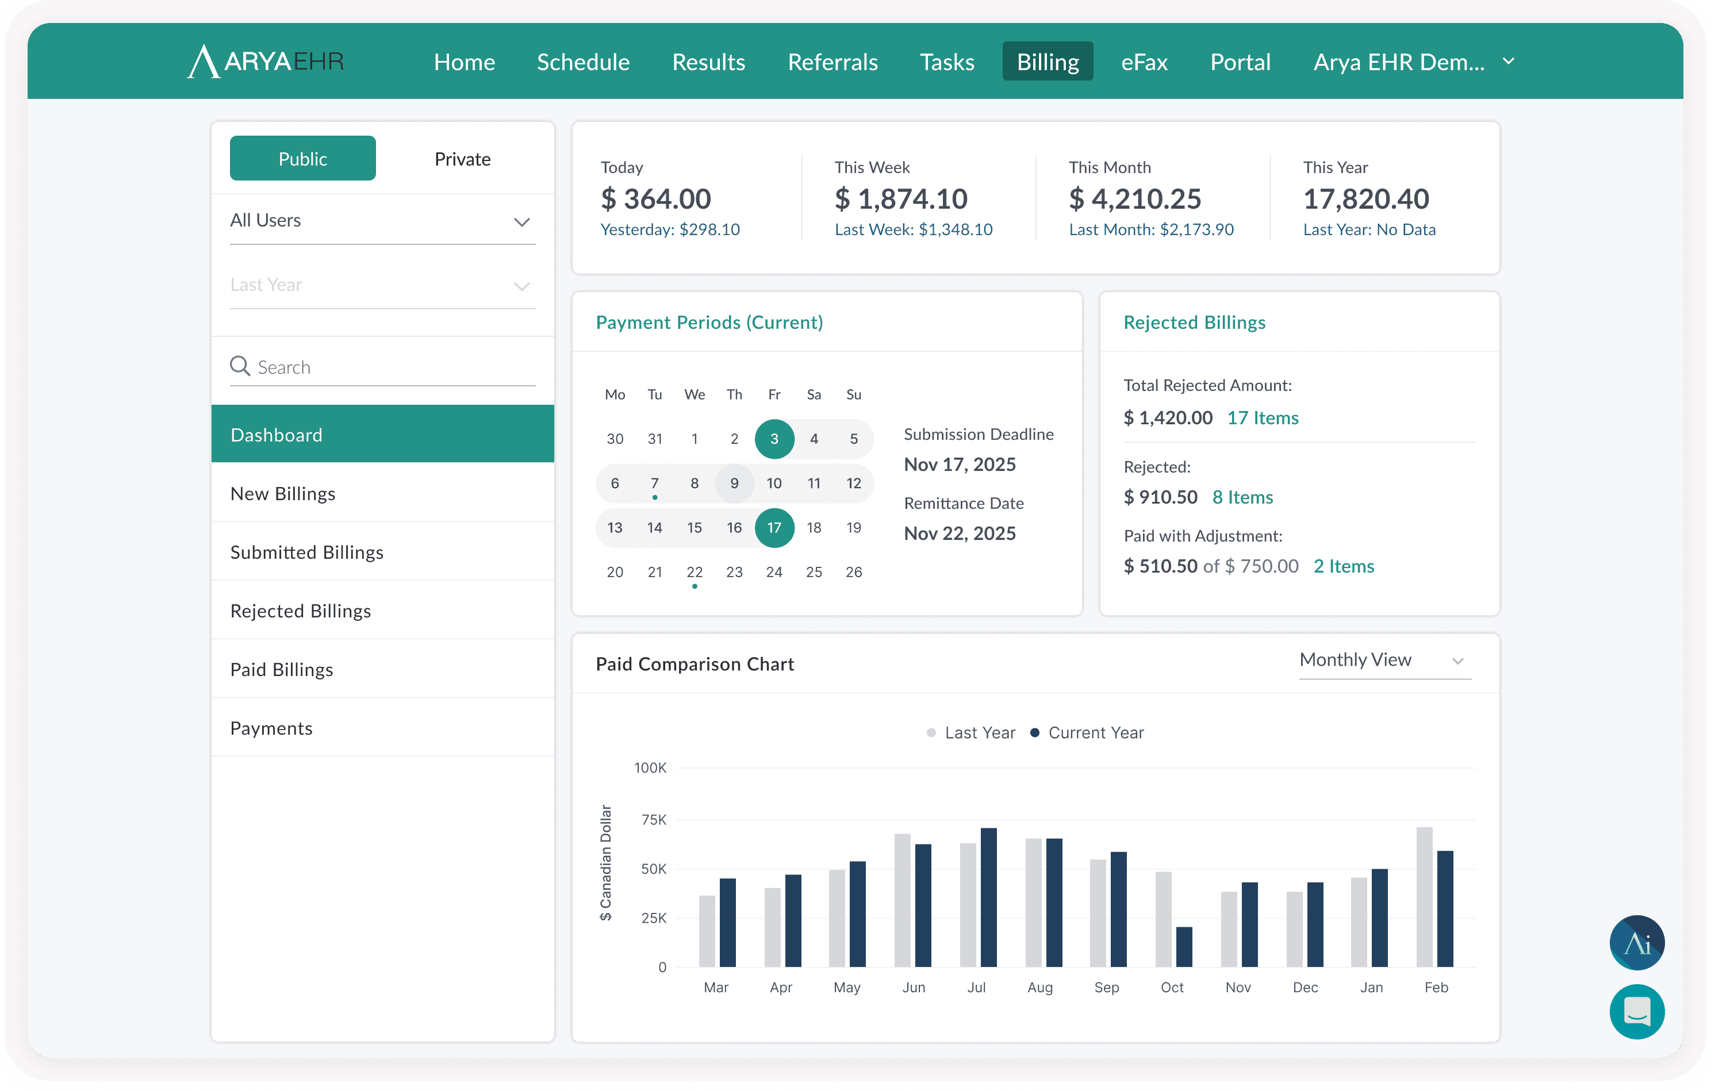Go to the Home tab
The width and height of the screenshot is (1711, 1090).
(464, 62)
